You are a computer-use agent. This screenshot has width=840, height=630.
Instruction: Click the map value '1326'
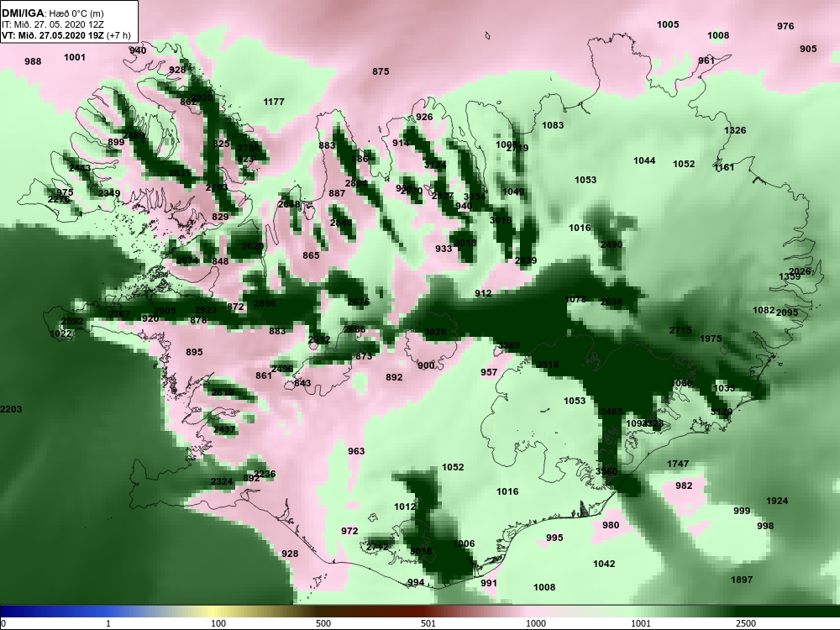(735, 130)
